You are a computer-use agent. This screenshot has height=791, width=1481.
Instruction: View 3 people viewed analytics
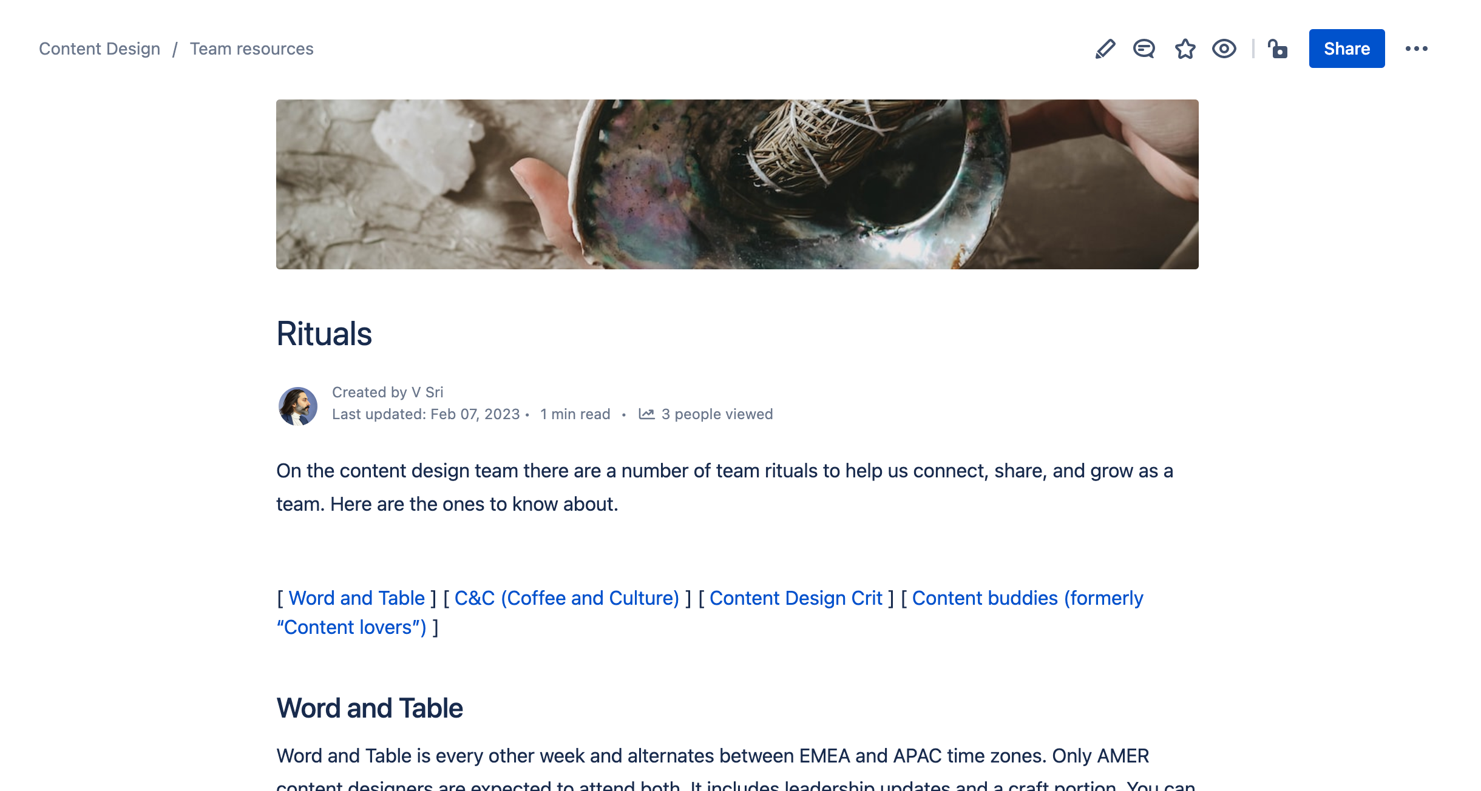pyautogui.click(x=717, y=414)
